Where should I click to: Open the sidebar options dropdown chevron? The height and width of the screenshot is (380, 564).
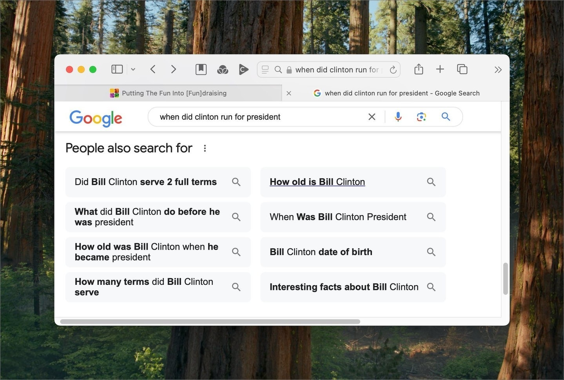tap(133, 69)
